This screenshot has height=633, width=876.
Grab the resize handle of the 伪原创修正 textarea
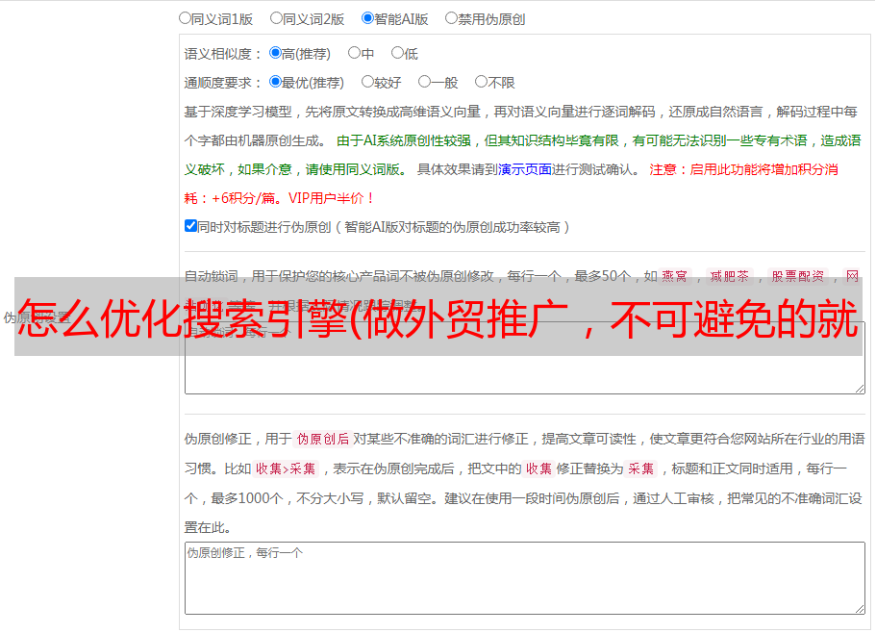(x=860, y=609)
